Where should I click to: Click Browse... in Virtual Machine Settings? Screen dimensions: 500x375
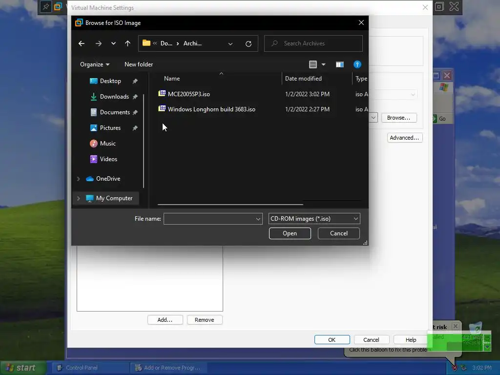398,118
